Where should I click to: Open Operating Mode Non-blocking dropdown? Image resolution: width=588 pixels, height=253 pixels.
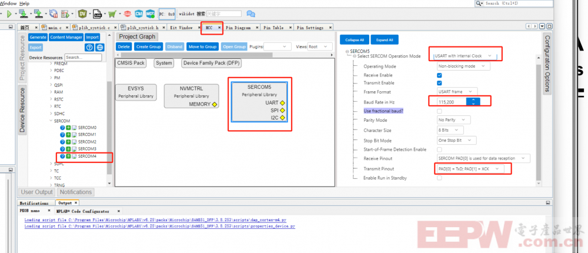[x=463, y=66]
